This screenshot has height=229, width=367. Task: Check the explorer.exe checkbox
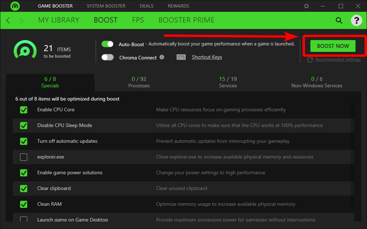point(24,157)
